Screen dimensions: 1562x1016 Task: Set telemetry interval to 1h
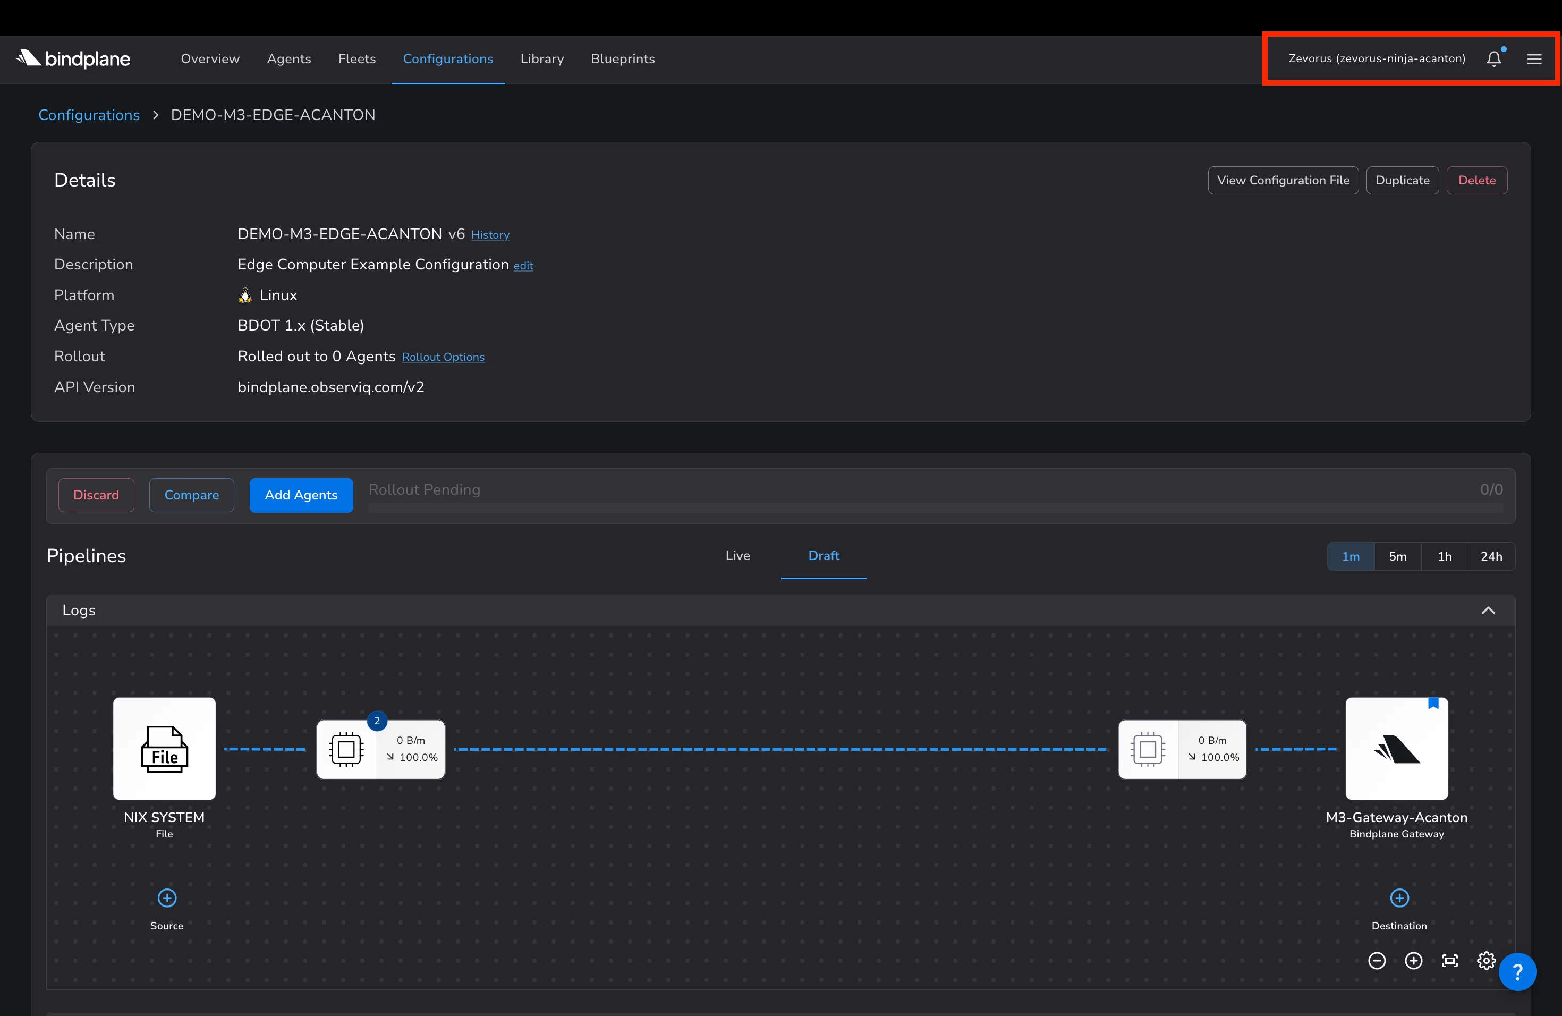(1445, 556)
